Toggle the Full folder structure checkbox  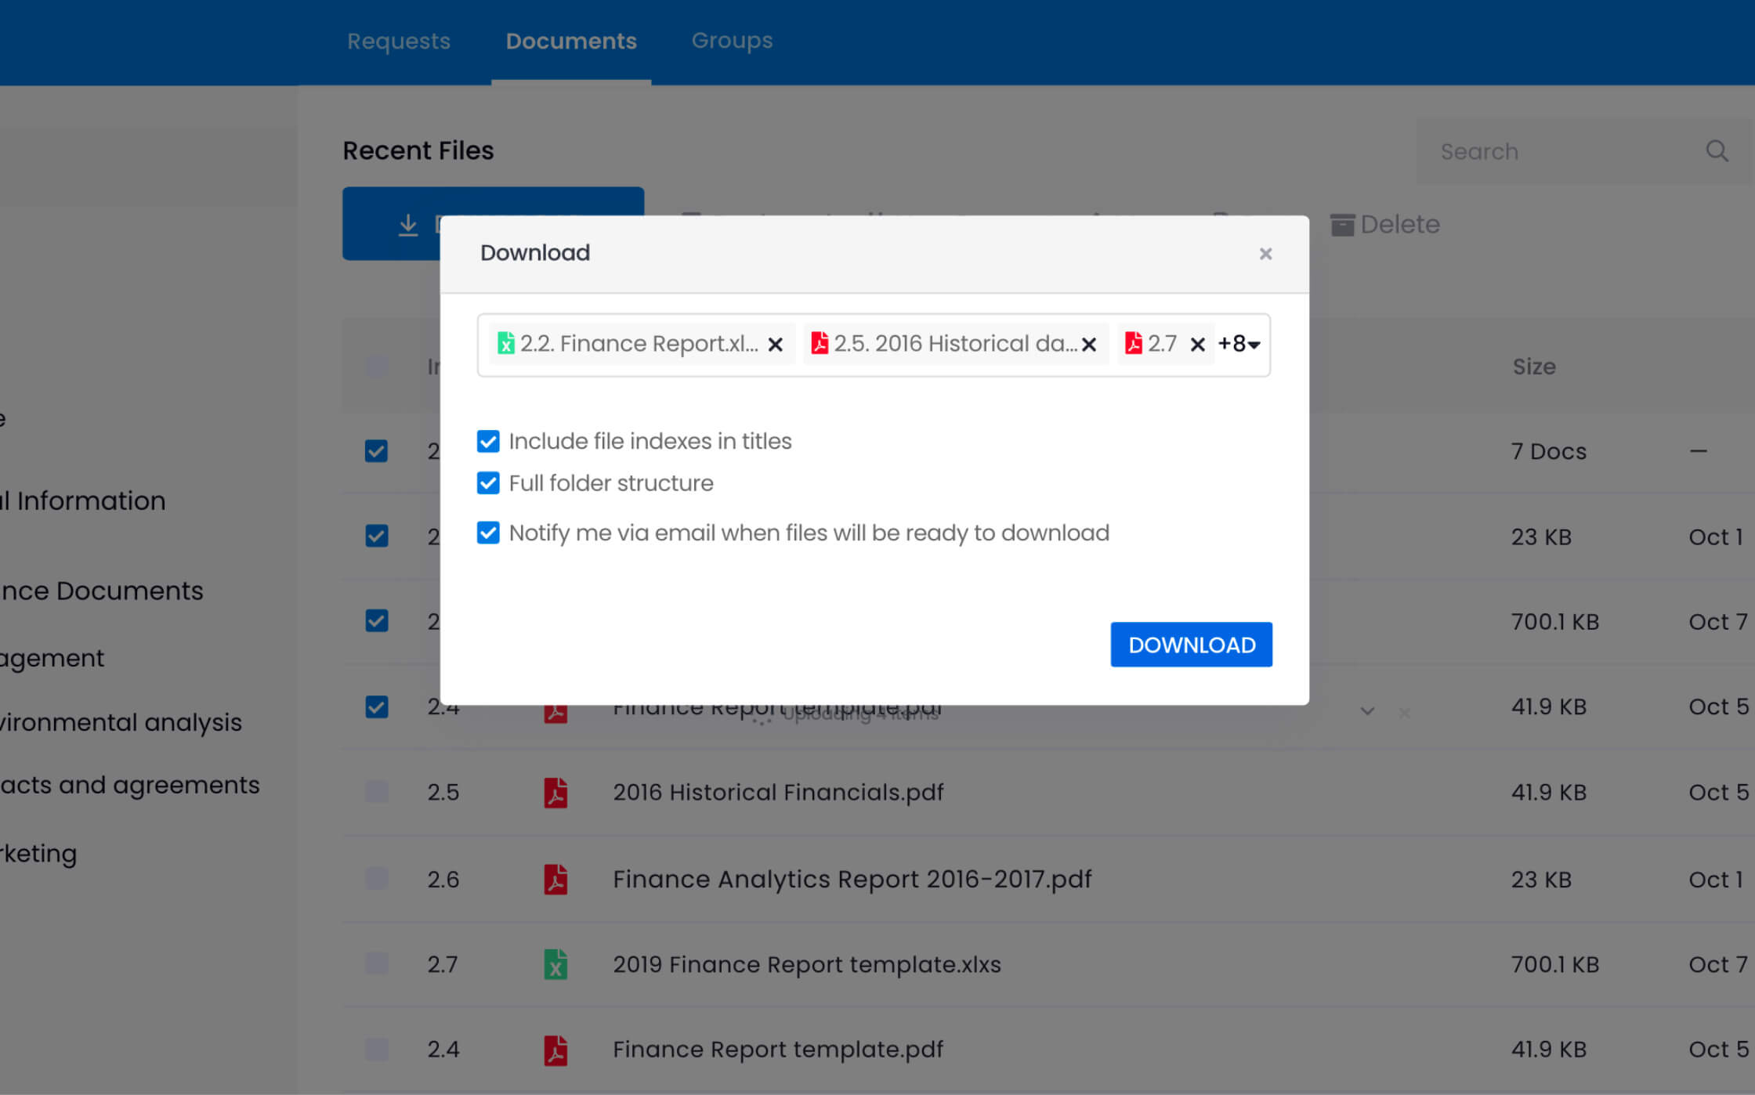tap(488, 483)
